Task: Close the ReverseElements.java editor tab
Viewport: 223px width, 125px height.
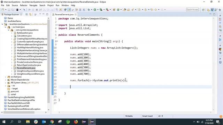Action: click(x=76, y=15)
